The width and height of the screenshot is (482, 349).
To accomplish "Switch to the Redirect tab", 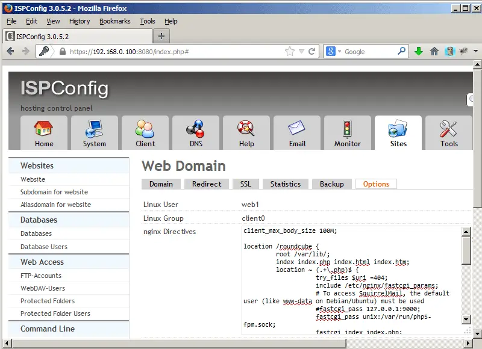I will 207,184.
